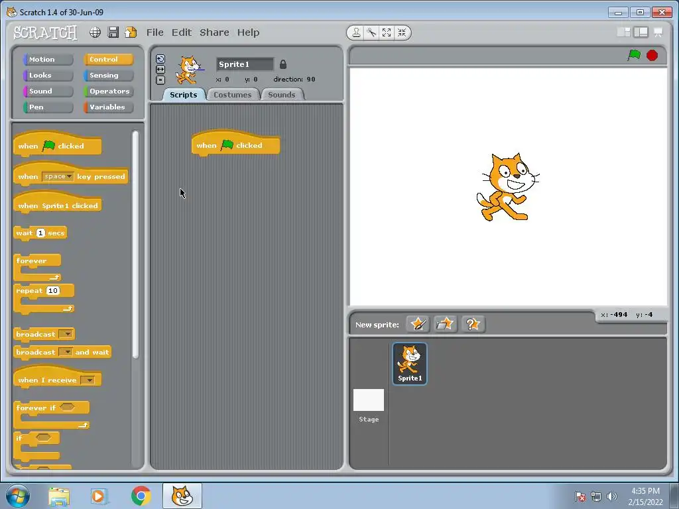Open the Windows Start menu
Screen dimensions: 679x509
click(x=17, y=496)
